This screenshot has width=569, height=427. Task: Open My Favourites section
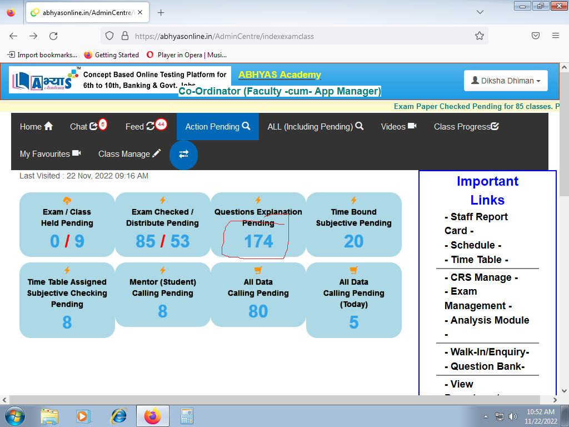point(50,154)
